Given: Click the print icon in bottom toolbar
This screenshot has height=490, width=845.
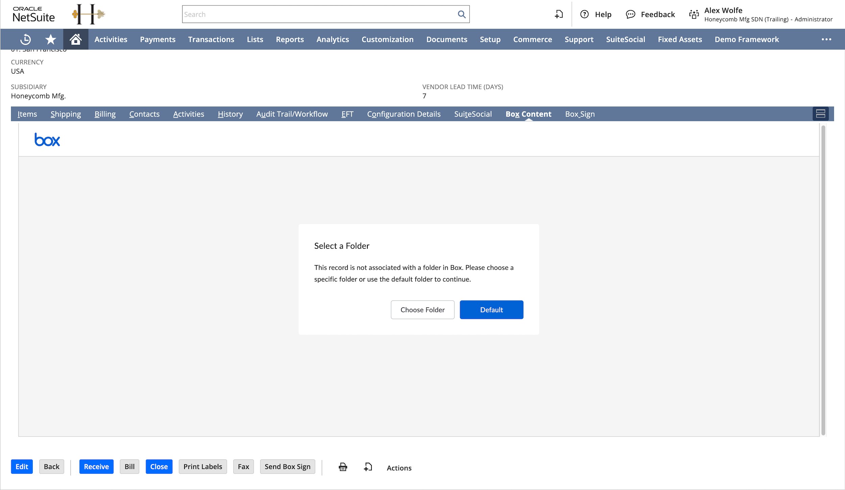Looking at the screenshot, I should coord(343,467).
